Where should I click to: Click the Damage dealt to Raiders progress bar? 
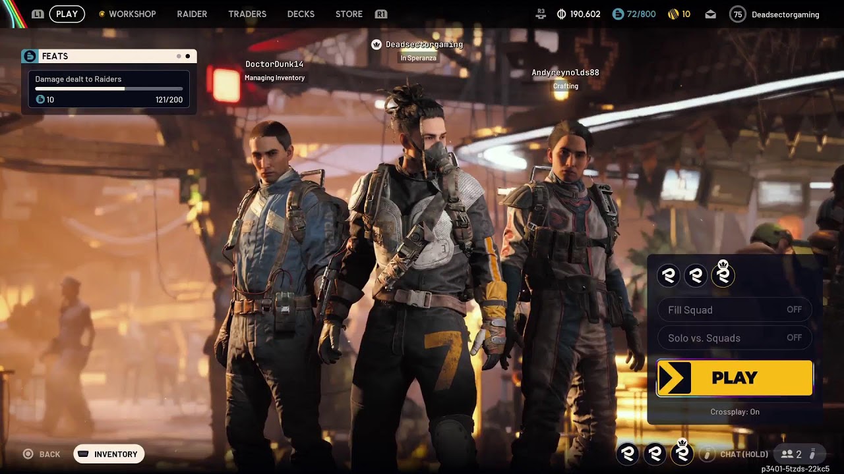pyautogui.click(x=109, y=89)
